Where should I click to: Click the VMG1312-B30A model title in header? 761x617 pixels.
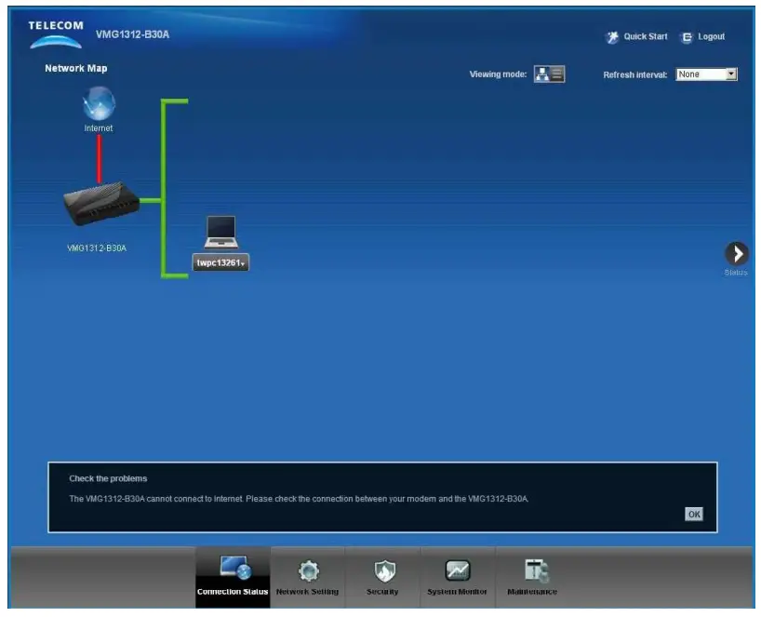point(132,34)
